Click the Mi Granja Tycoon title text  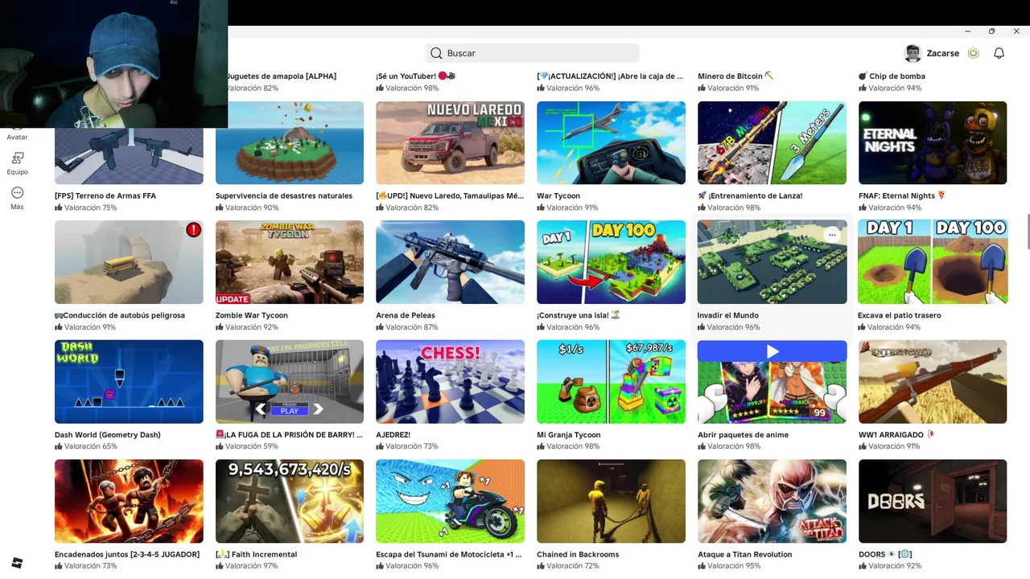pos(569,435)
